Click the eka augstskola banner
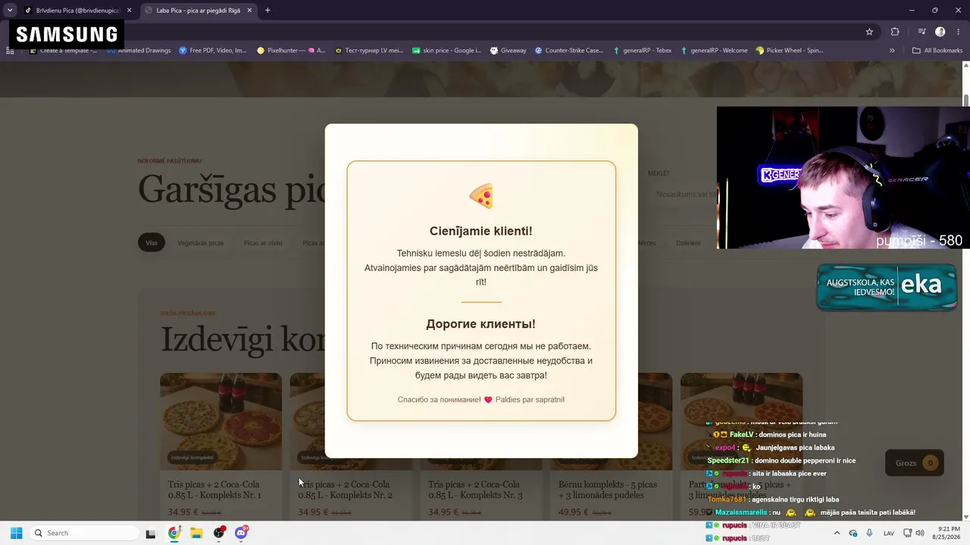970x545 pixels. click(887, 287)
